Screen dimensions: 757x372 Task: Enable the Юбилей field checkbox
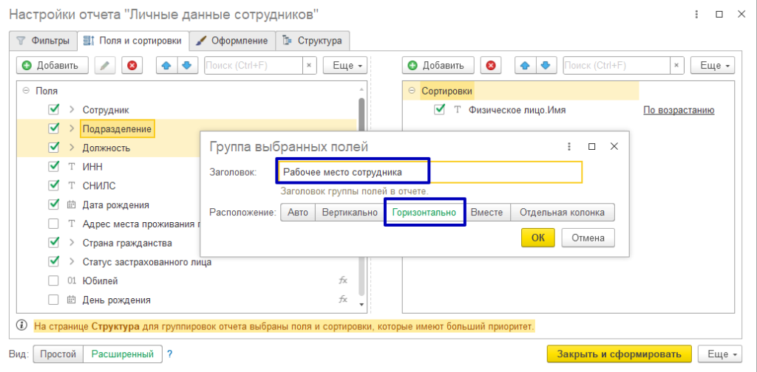point(53,280)
